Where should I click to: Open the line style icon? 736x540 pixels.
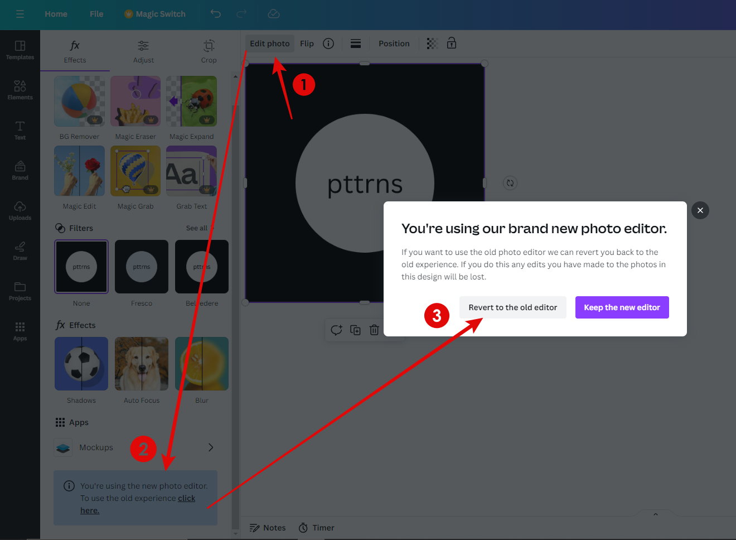[x=356, y=44]
